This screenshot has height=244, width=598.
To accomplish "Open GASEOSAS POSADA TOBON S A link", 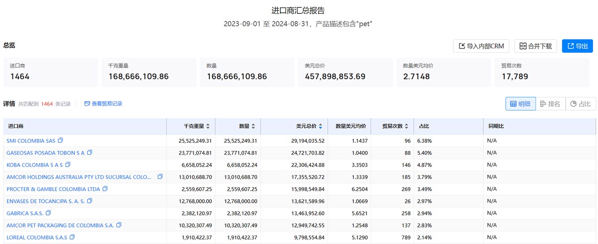I will pyautogui.click(x=46, y=153).
